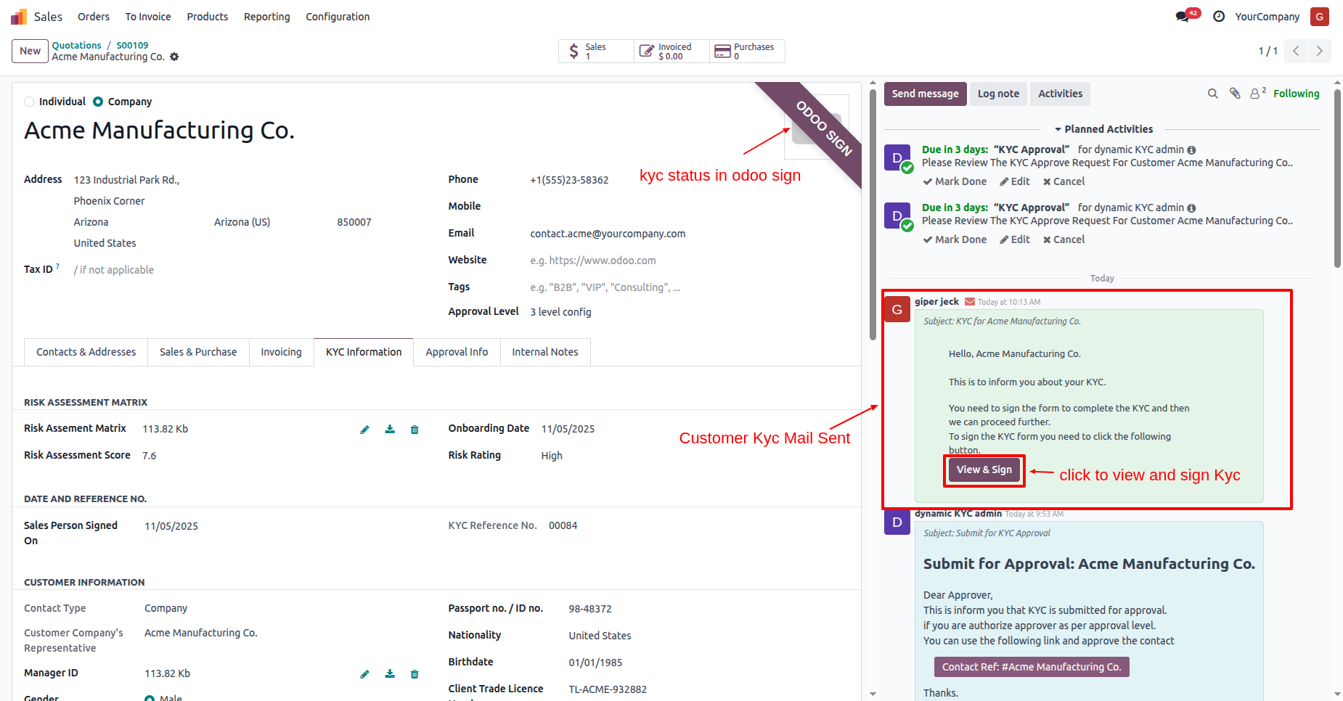Viewport: 1343px width, 701px height.
Task: Open the clock activities icon in top bar
Action: 1219,17
